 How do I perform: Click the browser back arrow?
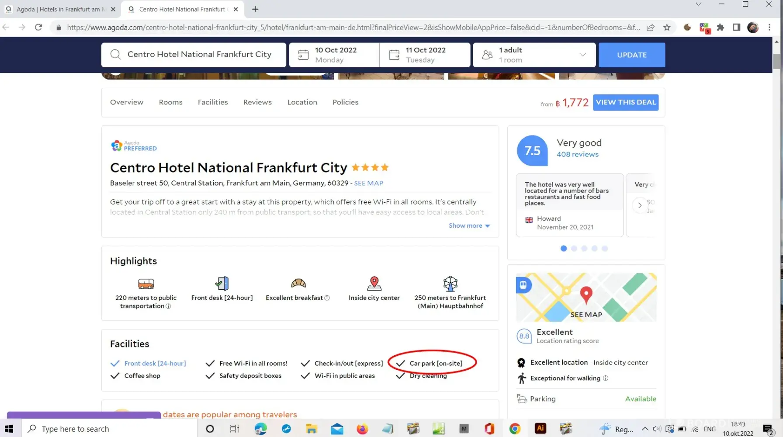coord(6,27)
